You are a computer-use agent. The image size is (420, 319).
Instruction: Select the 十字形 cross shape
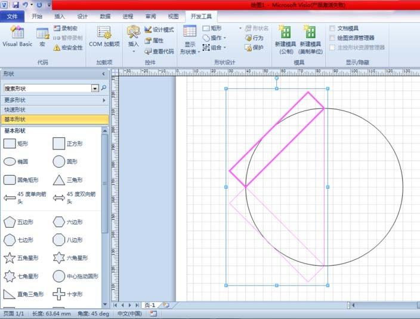click(x=67, y=294)
